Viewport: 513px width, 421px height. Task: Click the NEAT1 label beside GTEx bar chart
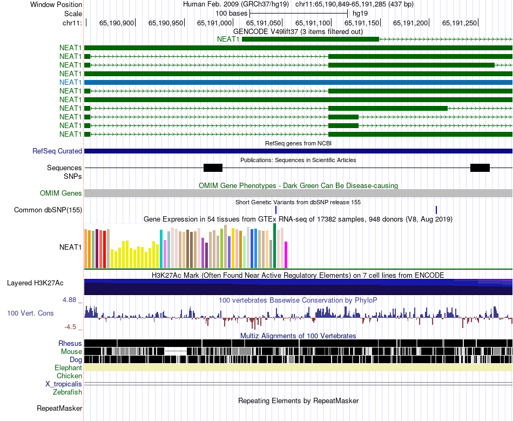pyautogui.click(x=70, y=247)
